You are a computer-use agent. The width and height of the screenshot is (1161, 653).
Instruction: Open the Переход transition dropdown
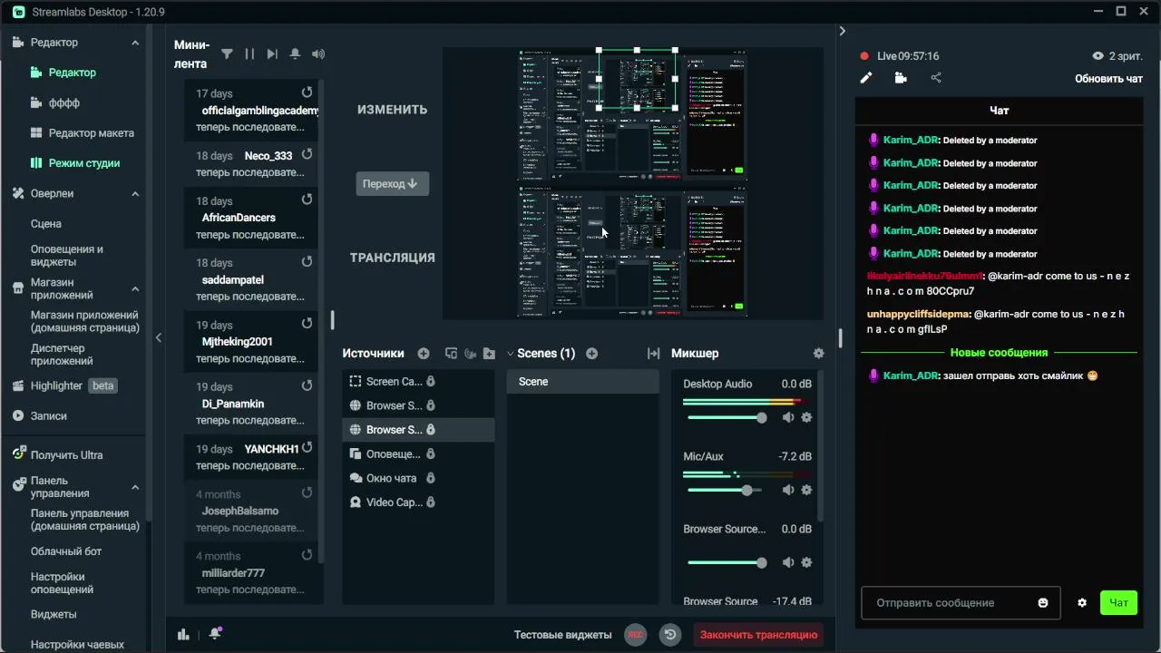coord(392,183)
